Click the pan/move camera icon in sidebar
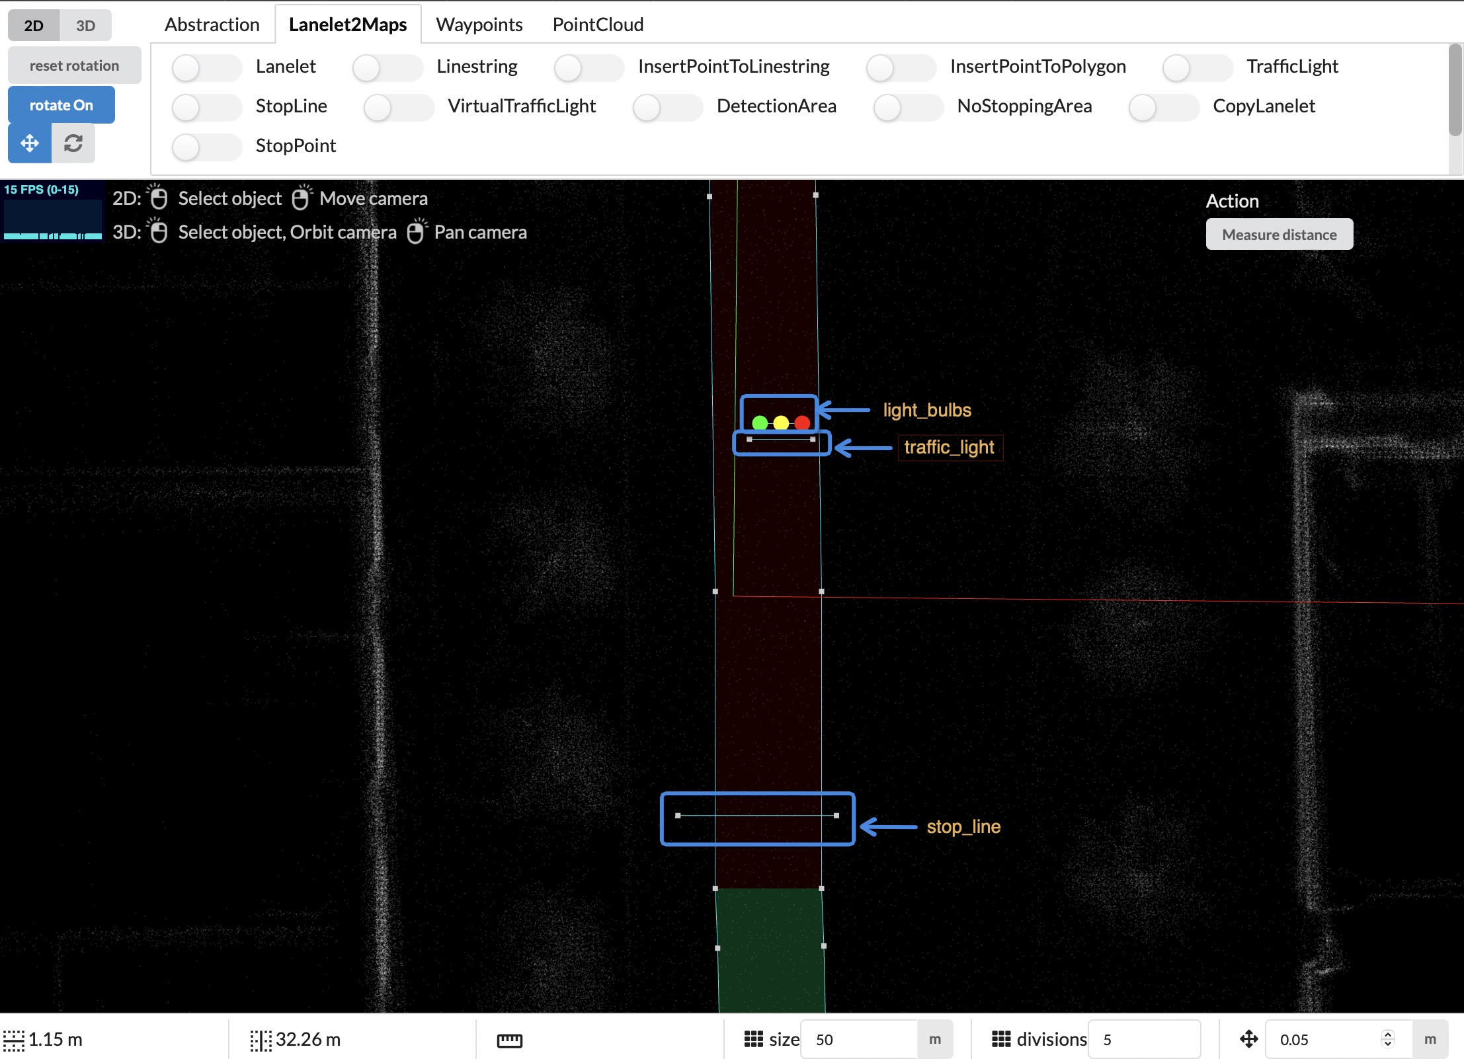Screen dimensions: 1464x1059 click(29, 143)
